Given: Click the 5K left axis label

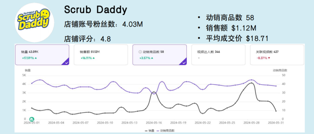Looking at the screenshot, I should pos(24,75).
